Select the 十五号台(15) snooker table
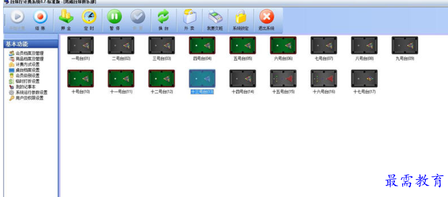The height and width of the screenshot is (197, 448). [283, 78]
